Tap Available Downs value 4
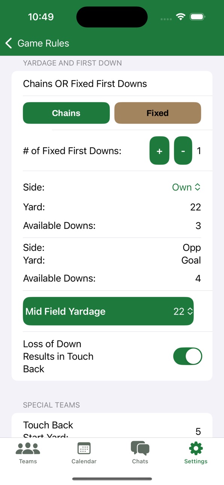 click(198, 279)
